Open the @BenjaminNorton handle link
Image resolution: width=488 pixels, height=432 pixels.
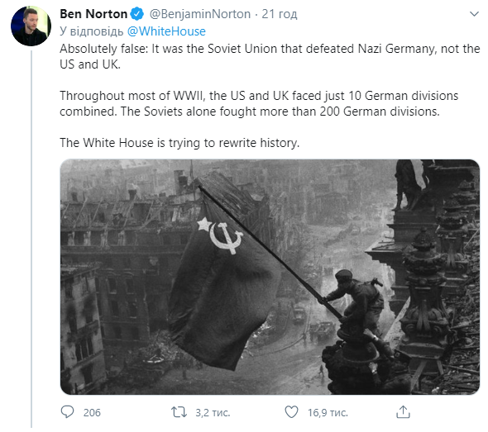click(200, 14)
